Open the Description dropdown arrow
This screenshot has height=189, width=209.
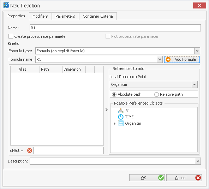click(198, 161)
